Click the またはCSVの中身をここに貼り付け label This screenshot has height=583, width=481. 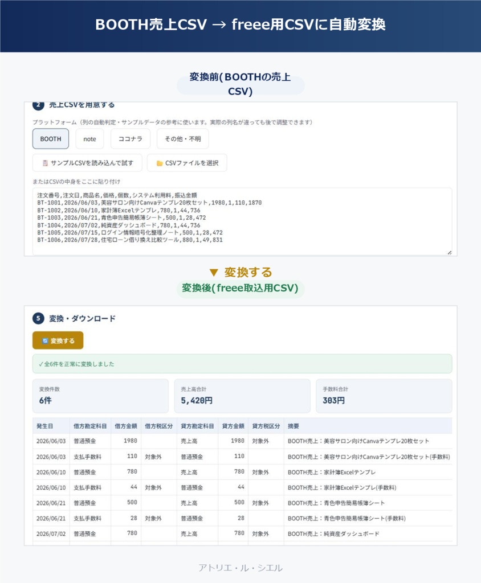coord(76,182)
